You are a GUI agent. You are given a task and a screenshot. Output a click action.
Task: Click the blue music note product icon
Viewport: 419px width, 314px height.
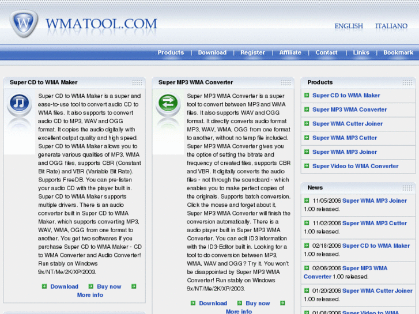19,103
